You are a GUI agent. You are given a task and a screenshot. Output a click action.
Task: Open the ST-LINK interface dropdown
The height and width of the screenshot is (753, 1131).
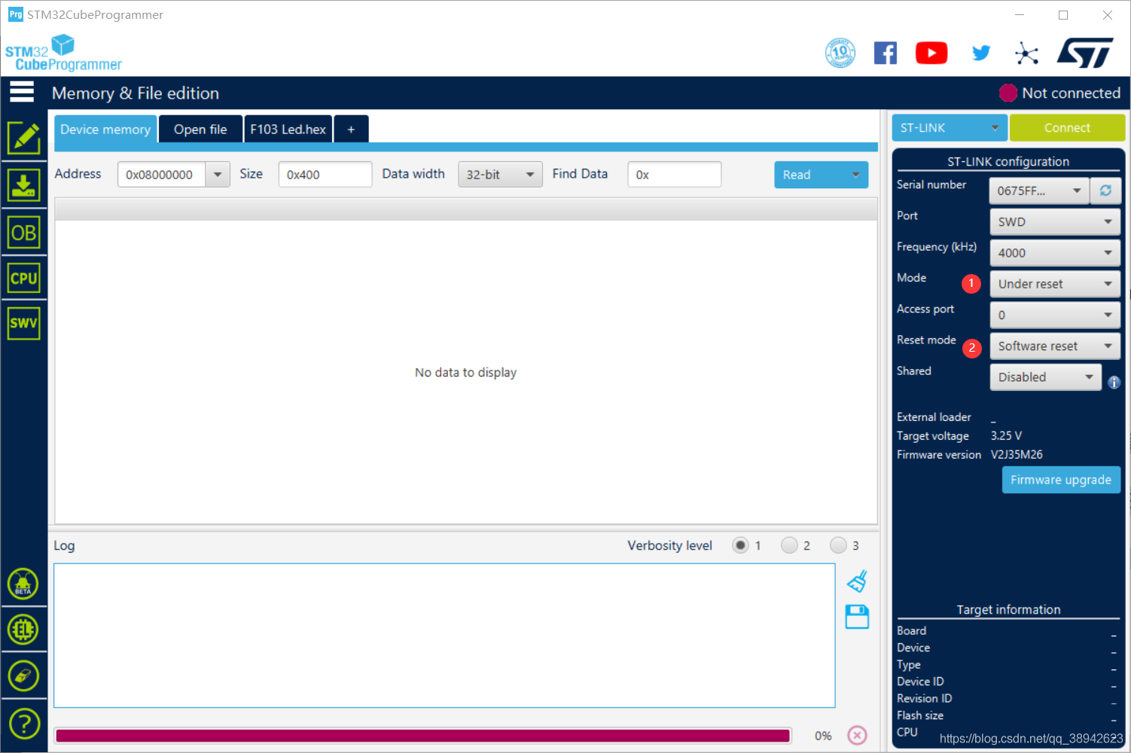pos(949,128)
